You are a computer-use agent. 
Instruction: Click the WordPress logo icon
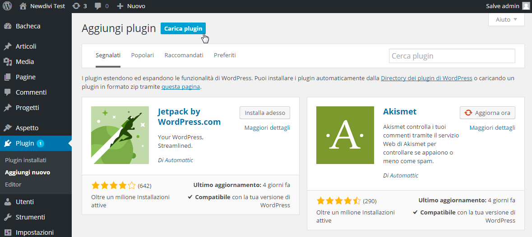click(7, 6)
